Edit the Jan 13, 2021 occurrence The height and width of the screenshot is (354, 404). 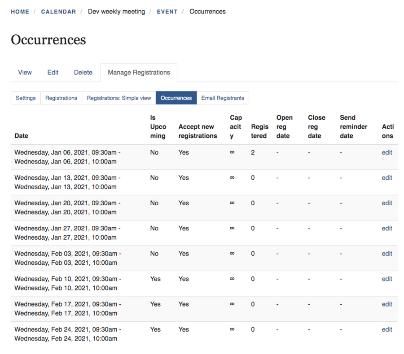tap(386, 178)
